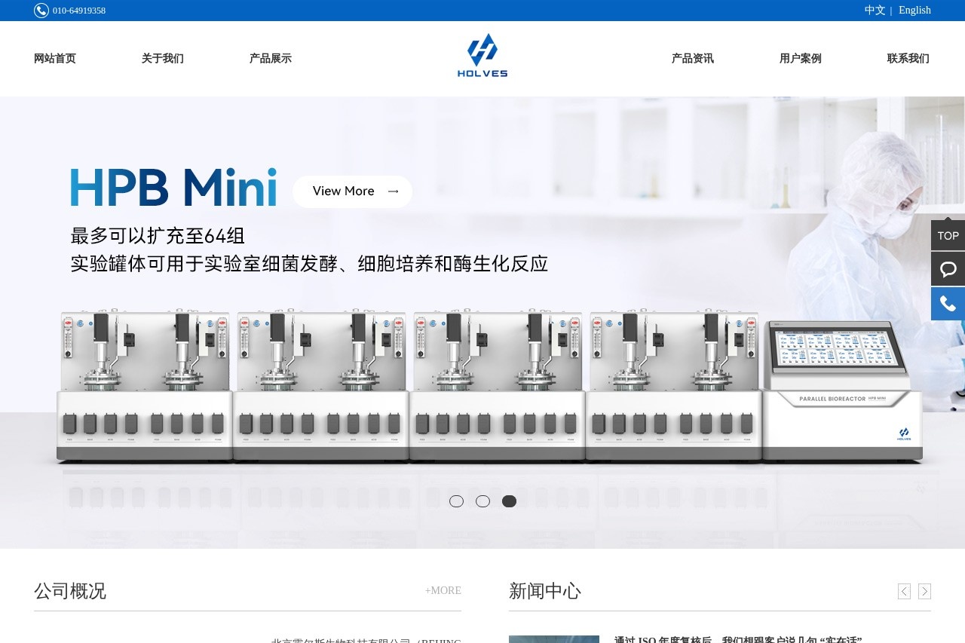Open the 关于我们 menu item
This screenshot has width=965, height=643.
coord(163,59)
